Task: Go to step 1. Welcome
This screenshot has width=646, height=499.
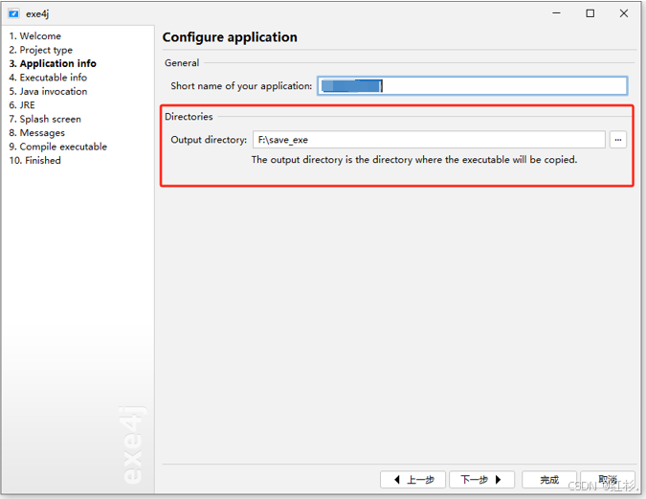Action: (35, 35)
